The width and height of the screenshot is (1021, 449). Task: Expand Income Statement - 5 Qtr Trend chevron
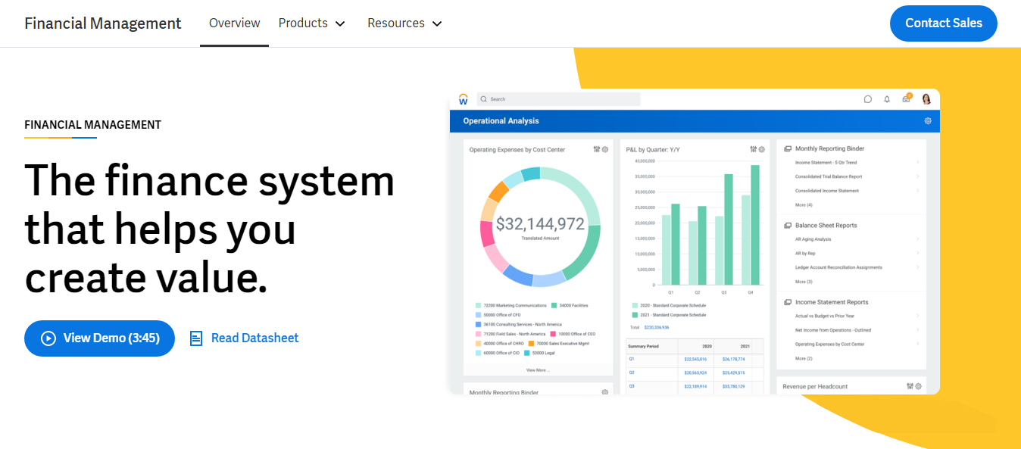(918, 163)
